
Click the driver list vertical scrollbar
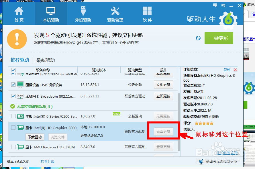pos(179,122)
